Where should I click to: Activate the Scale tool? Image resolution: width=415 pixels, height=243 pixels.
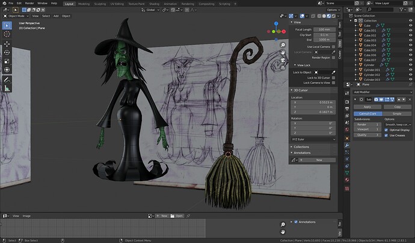coord(7,61)
